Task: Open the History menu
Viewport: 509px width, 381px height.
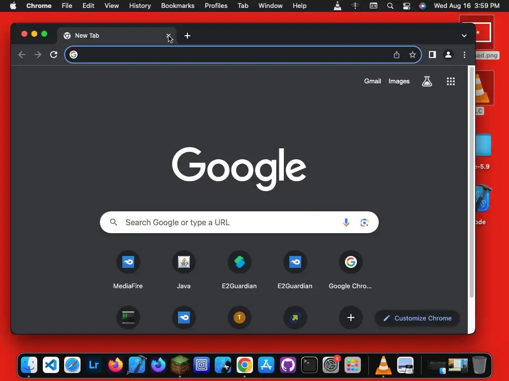Action: [x=140, y=6]
